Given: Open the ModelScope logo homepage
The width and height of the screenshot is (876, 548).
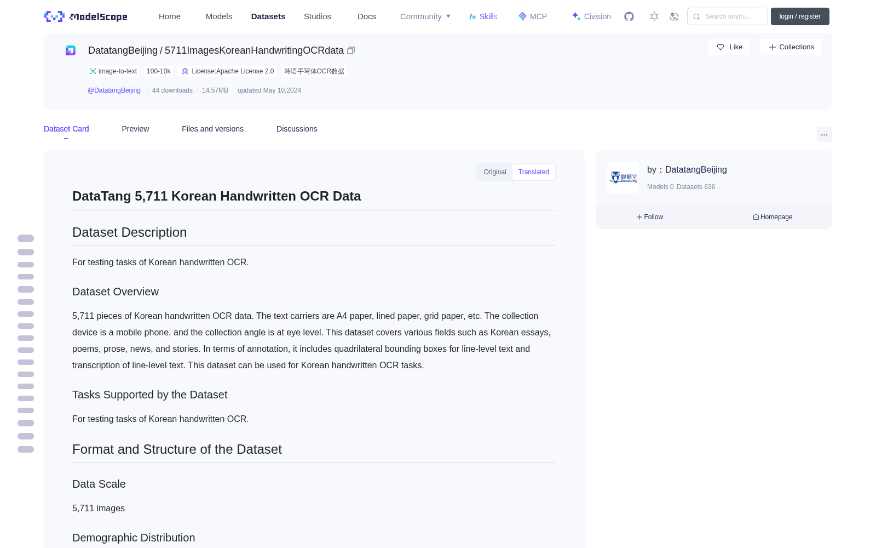Looking at the screenshot, I should [x=86, y=16].
